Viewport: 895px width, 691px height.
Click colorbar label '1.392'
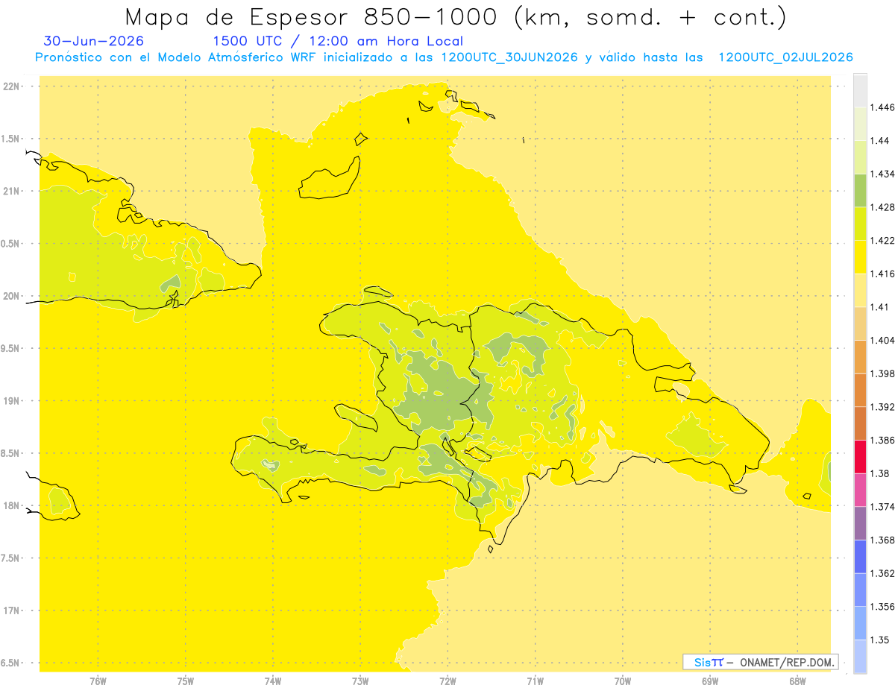coord(882,407)
